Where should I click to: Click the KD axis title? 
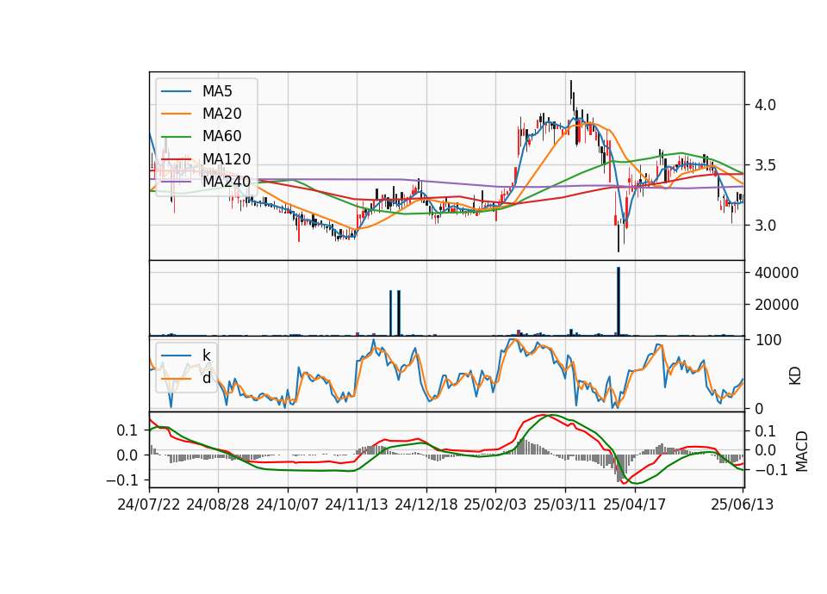(x=795, y=376)
